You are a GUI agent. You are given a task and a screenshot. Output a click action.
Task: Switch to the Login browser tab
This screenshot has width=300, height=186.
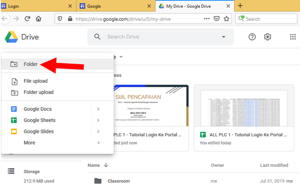point(38,6)
